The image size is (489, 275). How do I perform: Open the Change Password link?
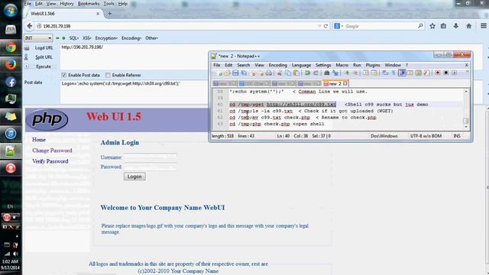click(x=52, y=150)
